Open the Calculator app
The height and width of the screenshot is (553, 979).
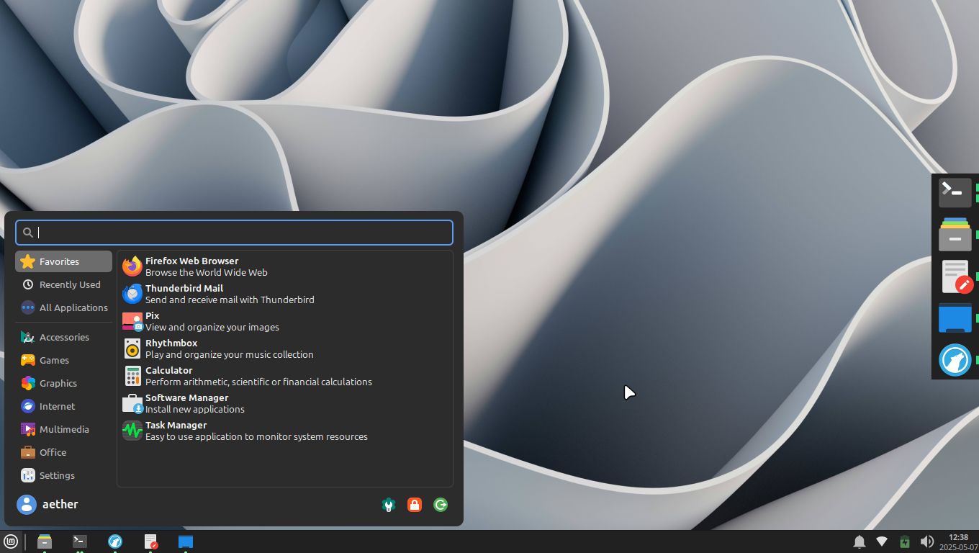(x=169, y=376)
